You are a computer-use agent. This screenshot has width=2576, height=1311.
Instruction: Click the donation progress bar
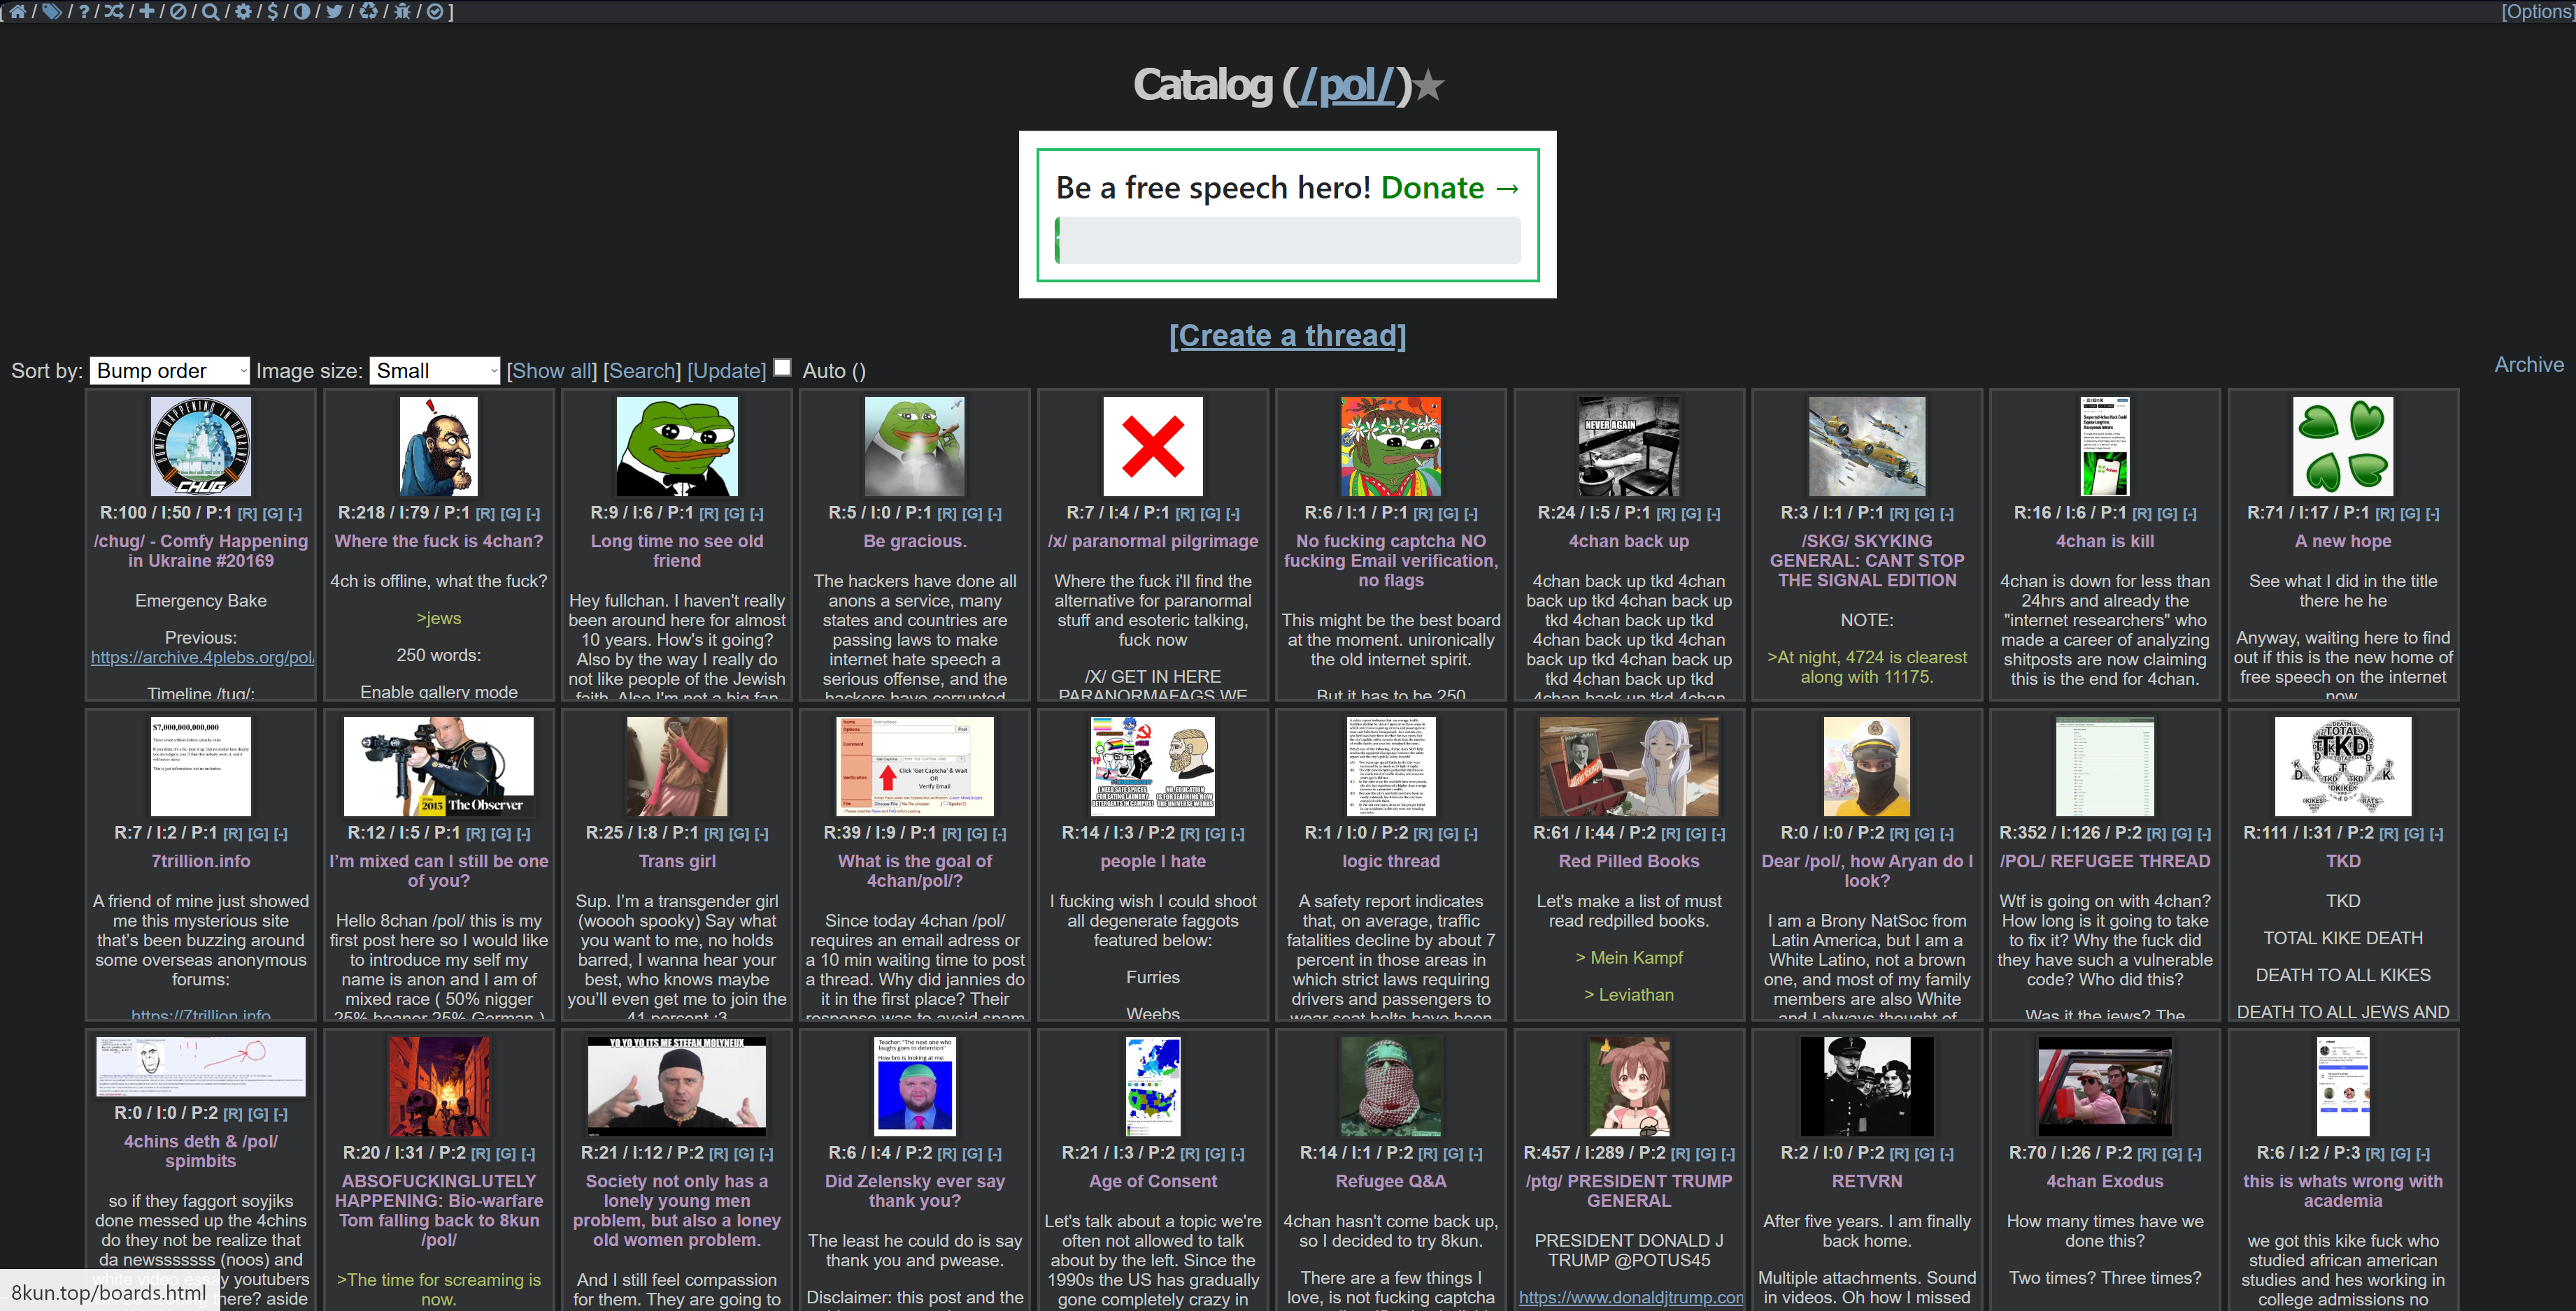(x=1288, y=241)
